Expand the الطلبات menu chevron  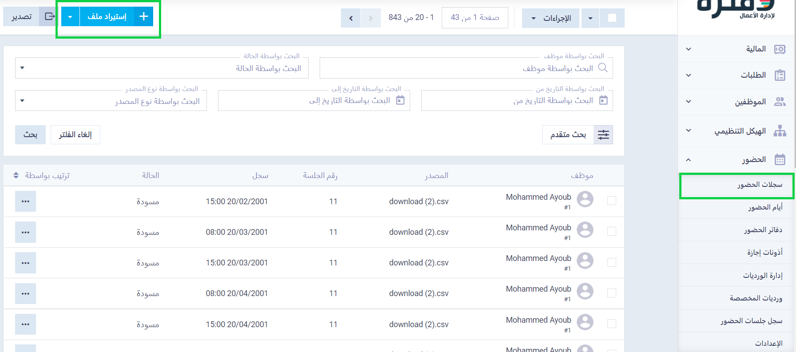pyautogui.click(x=689, y=75)
